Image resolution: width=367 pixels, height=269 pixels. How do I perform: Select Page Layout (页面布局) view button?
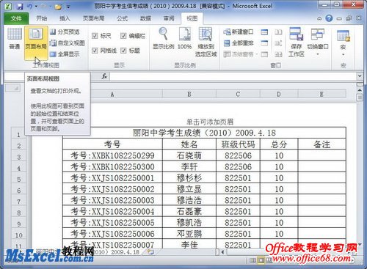tap(36, 43)
